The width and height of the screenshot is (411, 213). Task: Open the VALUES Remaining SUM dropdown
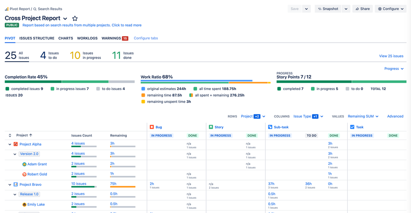coord(363,116)
